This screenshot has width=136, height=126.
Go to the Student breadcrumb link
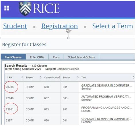point(15,26)
